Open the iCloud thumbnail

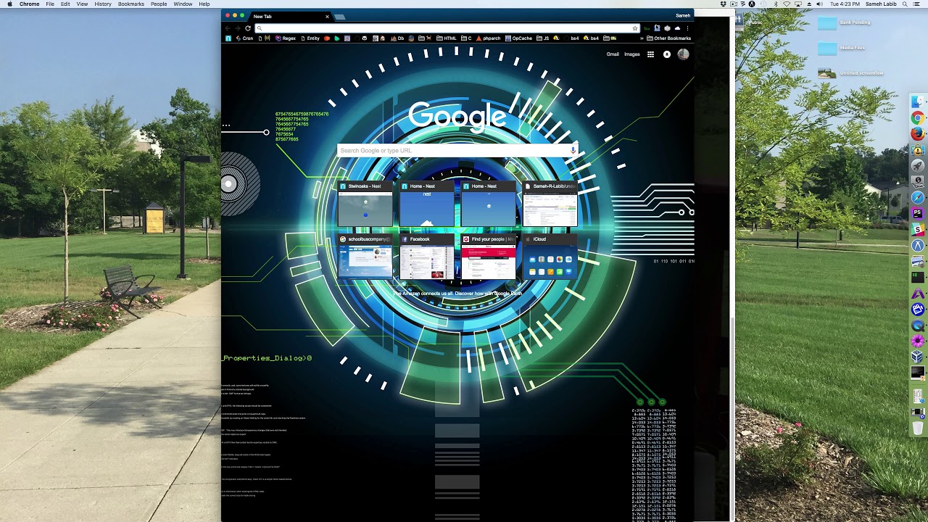point(550,257)
